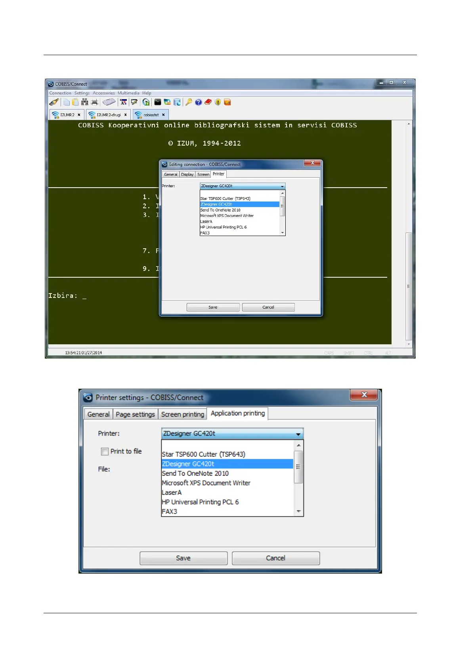Click the golden key icon
Image resolution: width=472 pixels, height=668 pixels.
point(189,102)
